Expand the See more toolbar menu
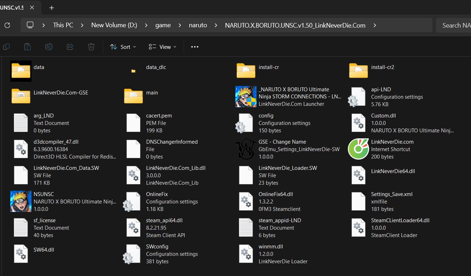This screenshot has height=276, width=471. coord(195,46)
